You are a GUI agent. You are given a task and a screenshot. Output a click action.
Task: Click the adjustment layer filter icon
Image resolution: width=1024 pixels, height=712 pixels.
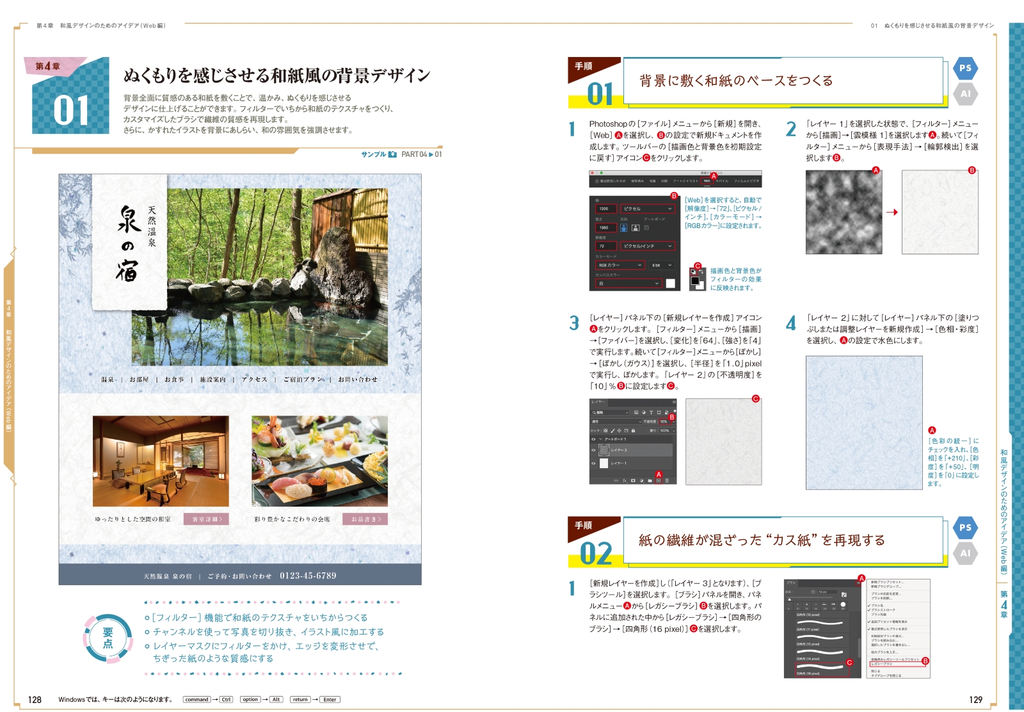click(644, 412)
